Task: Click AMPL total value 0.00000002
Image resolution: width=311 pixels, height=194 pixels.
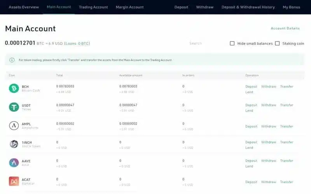Action: pyautogui.click(x=65, y=123)
